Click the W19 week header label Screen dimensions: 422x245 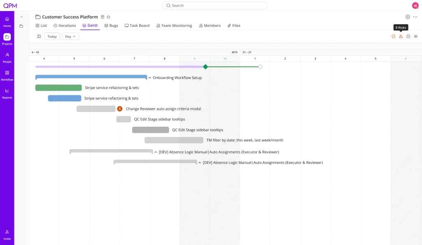[x=234, y=52]
